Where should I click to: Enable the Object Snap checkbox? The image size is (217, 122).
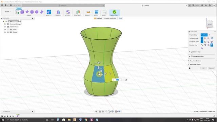192,52
